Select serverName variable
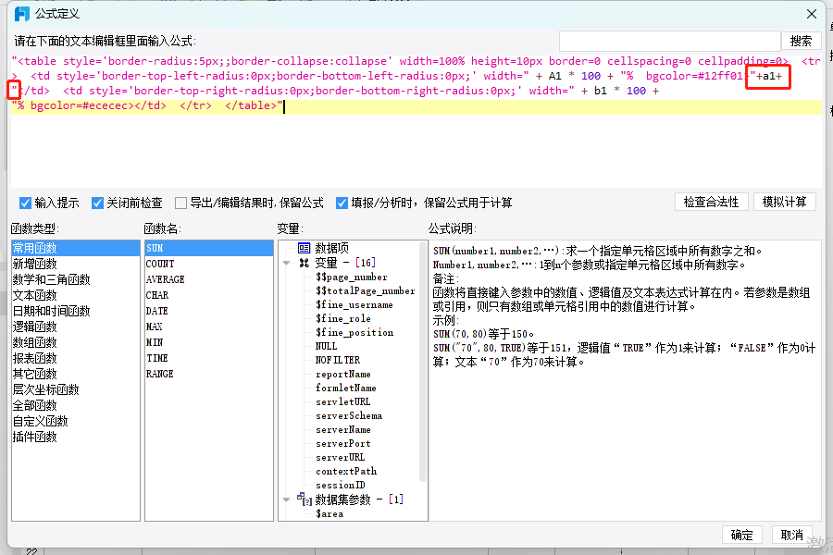The height and width of the screenshot is (555, 833). pyautogui.click(x=342, y=429)
